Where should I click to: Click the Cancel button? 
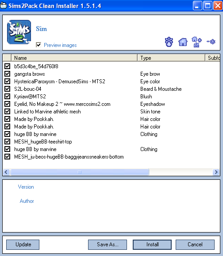[x=195, y=244]
